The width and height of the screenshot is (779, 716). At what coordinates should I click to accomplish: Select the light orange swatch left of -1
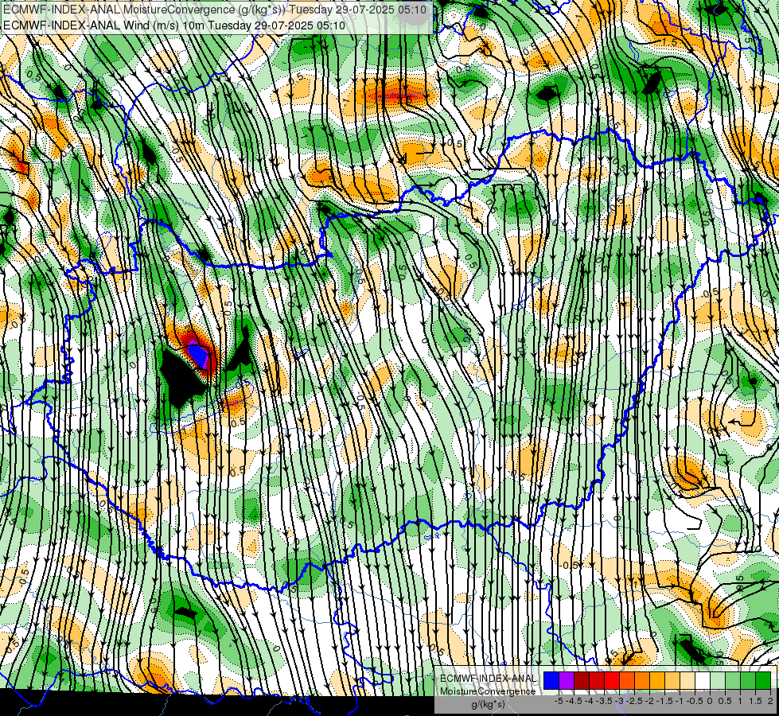[672, 681]
